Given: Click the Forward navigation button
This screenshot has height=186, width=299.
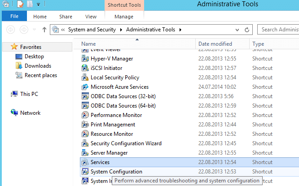Looking at the screenshot, I should click(x=24, y=30).
